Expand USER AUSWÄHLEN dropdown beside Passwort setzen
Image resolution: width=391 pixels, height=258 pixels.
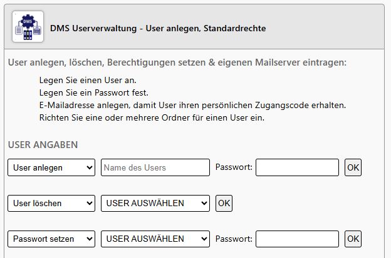(155, 239)
